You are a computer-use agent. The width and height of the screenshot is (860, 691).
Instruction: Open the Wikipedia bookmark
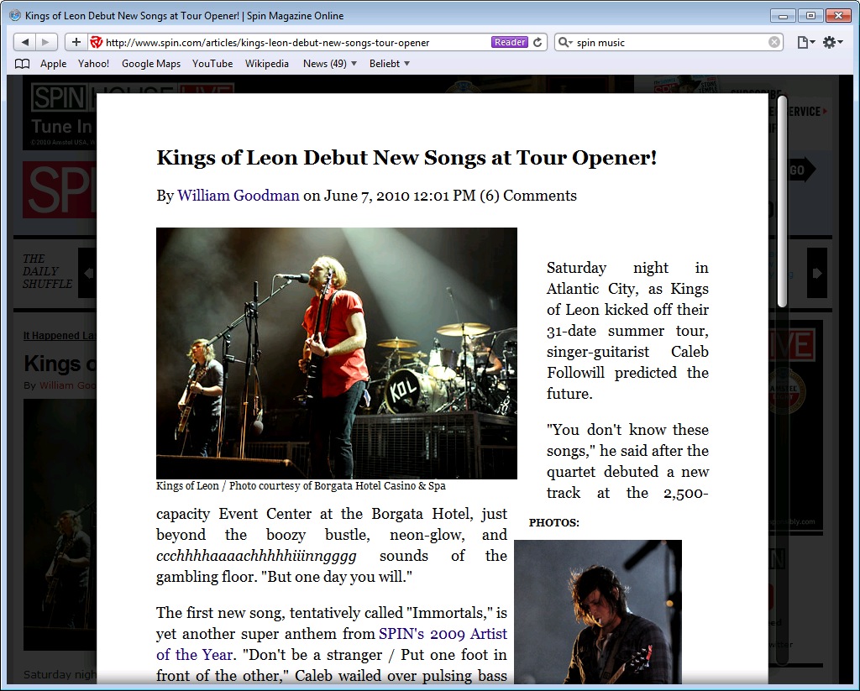point(267,63)
